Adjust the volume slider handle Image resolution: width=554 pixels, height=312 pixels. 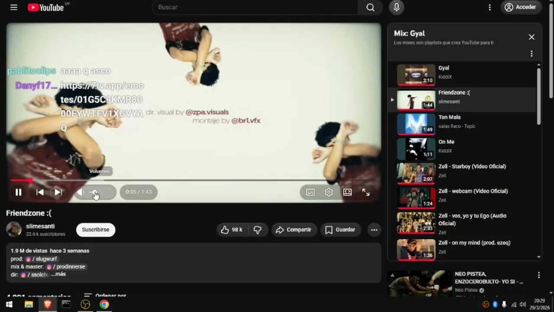[95, 192]
